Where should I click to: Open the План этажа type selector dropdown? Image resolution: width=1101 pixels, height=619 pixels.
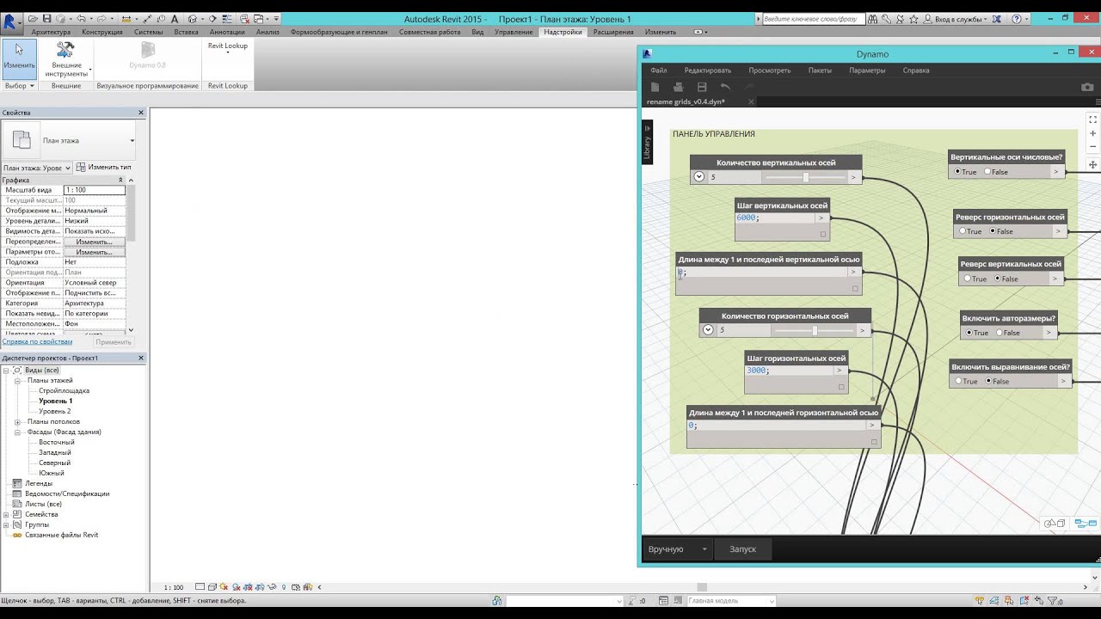click(132, 141)
